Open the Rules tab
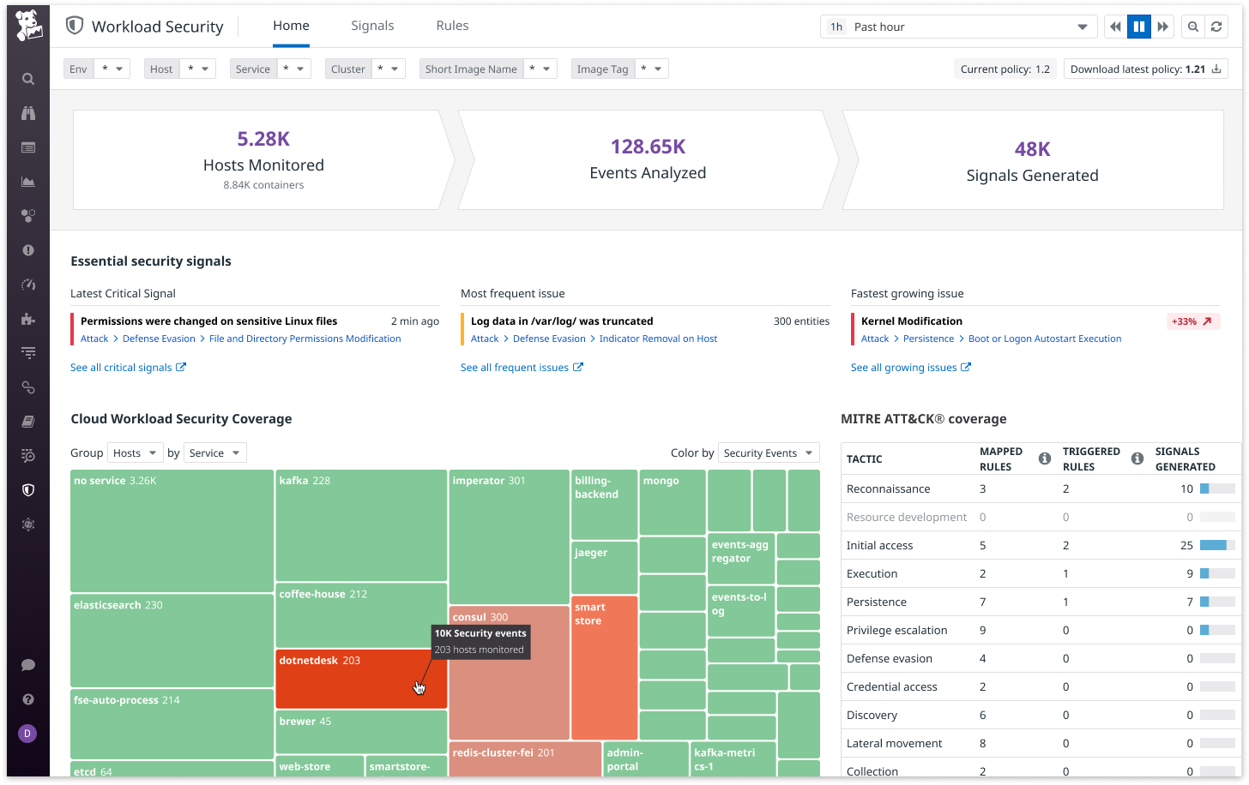Screen dimensions: 1249x785 (452, 26)
